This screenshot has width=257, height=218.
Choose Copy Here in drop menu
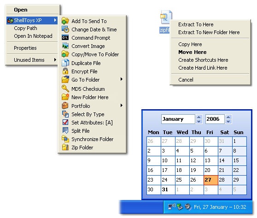(190, 44)
